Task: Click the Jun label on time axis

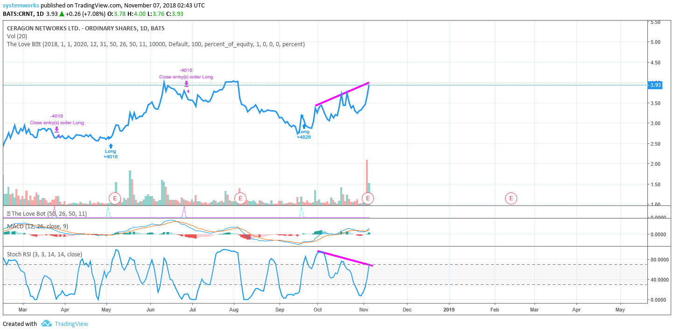Action: pyautogui.click(x=150, y=310)
